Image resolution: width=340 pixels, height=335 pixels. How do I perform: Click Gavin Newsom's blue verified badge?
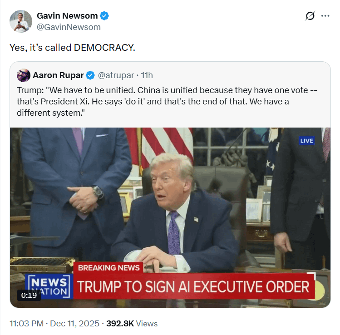(104, 16)
